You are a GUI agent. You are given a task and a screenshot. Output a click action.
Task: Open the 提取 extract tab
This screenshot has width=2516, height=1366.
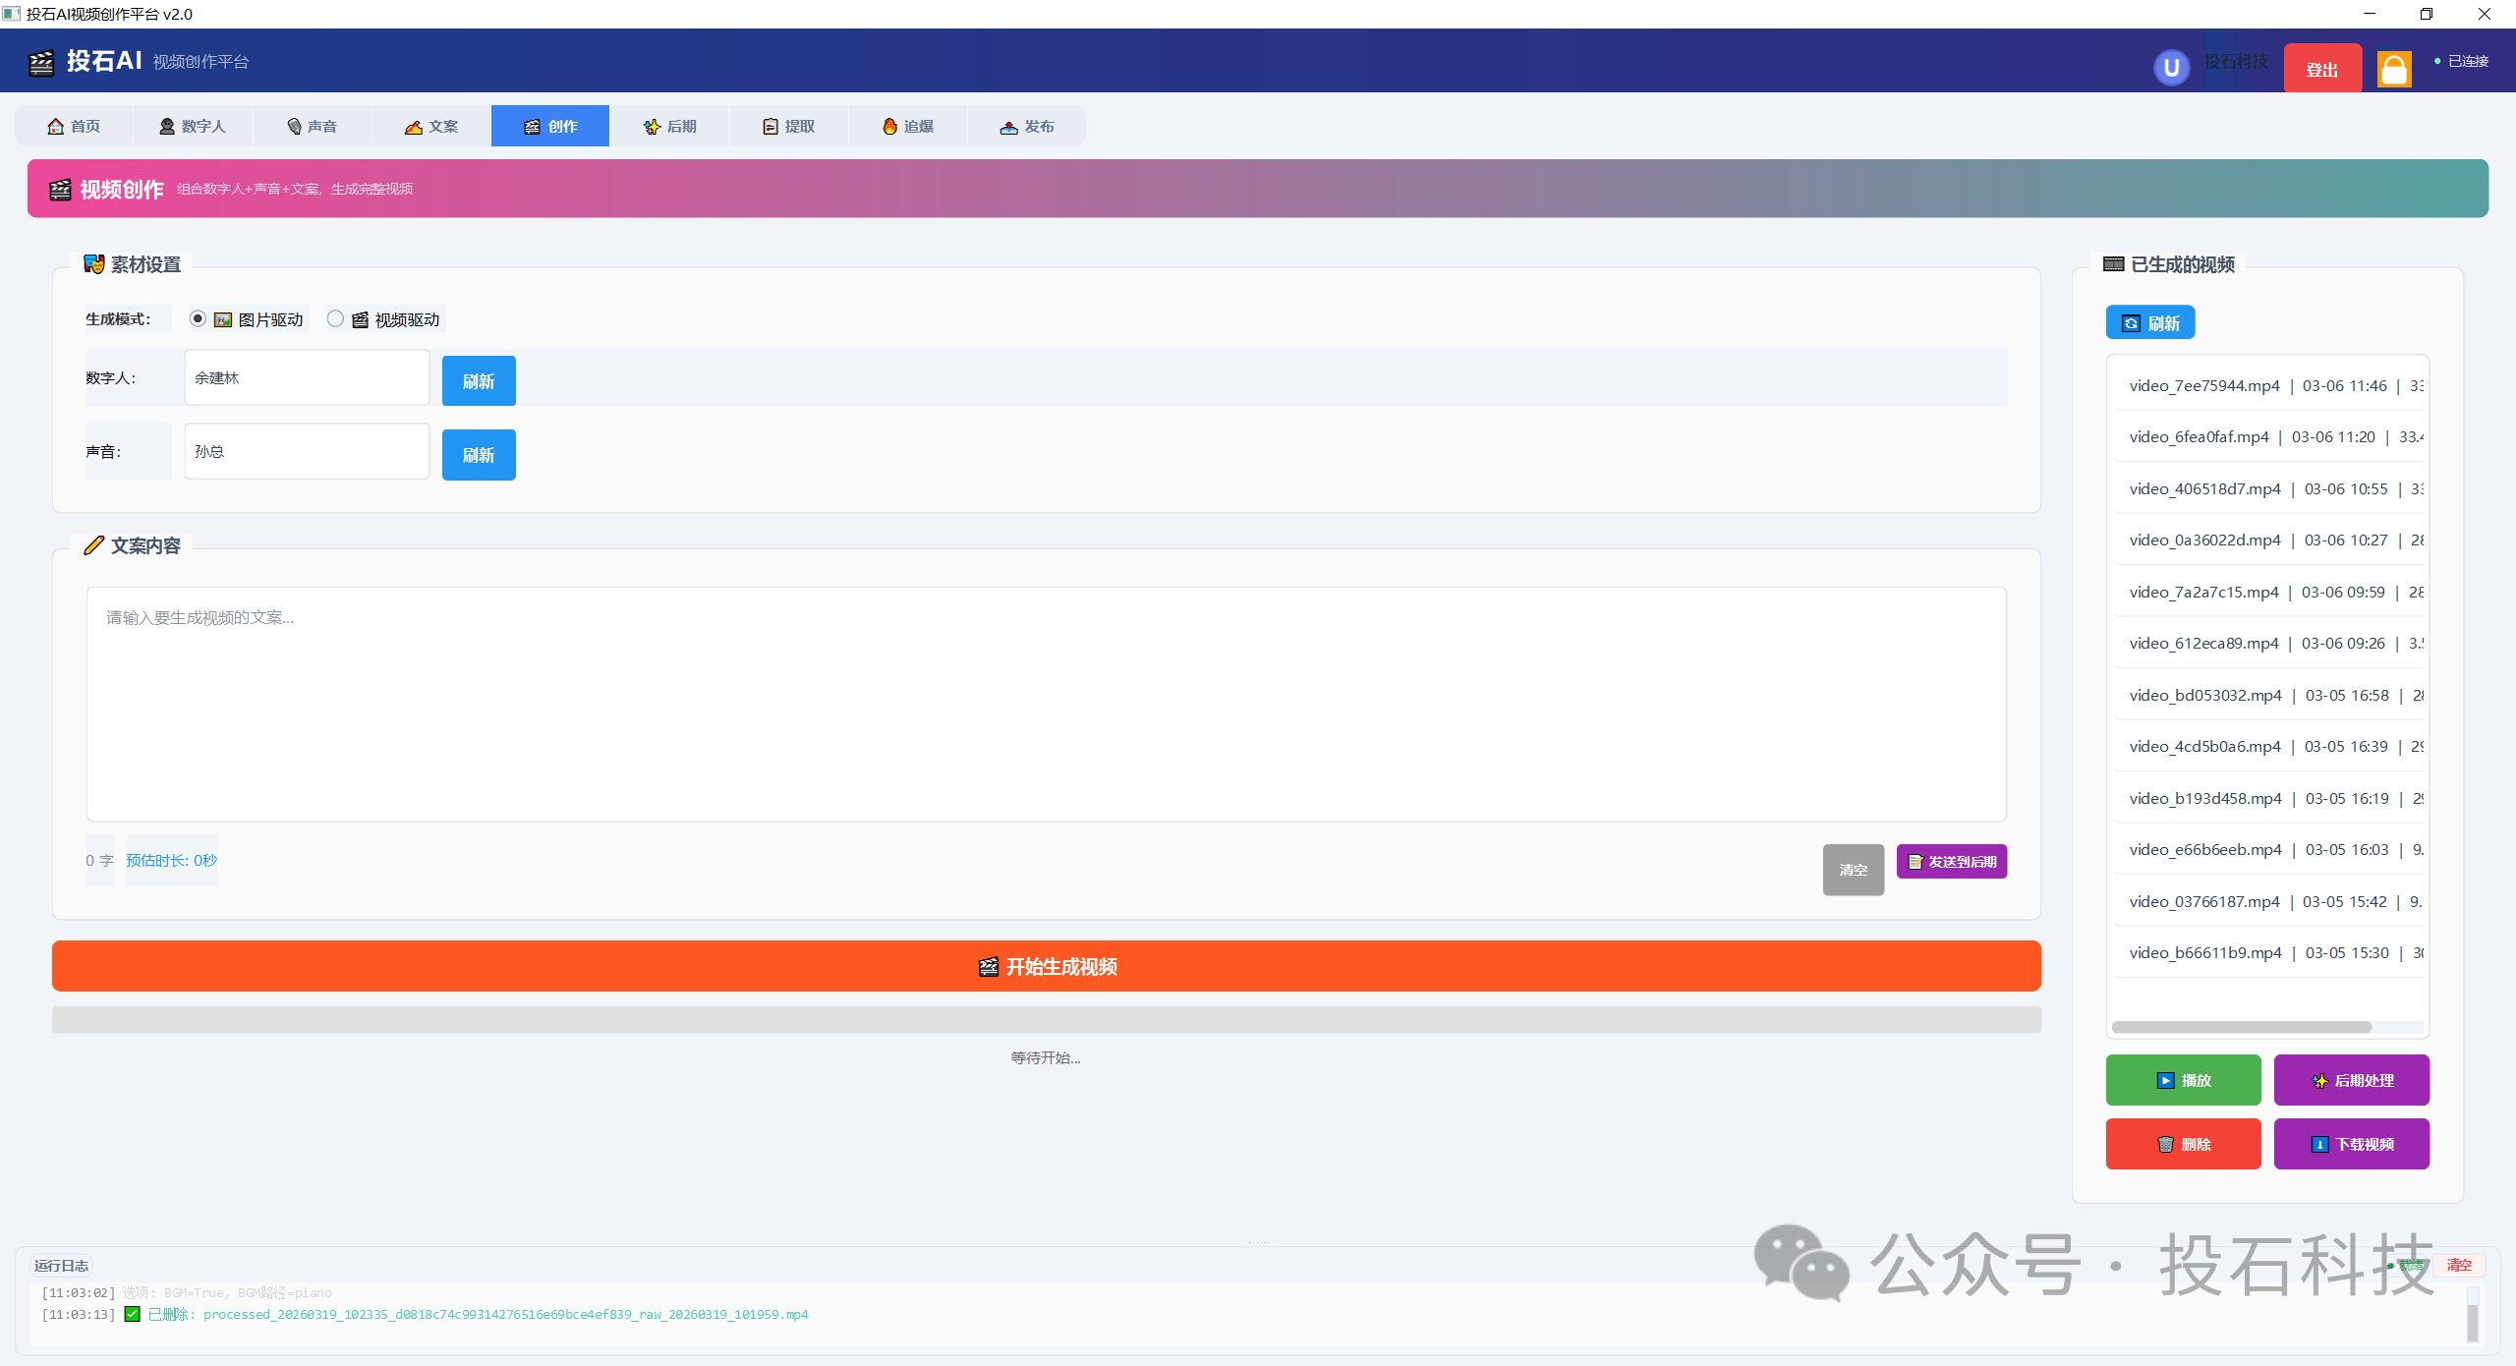788,126
